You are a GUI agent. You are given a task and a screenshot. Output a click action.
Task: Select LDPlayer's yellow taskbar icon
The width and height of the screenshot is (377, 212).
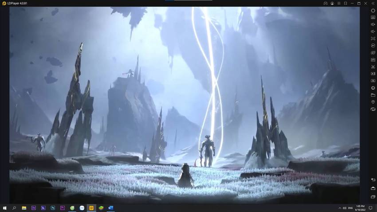coord(91,208)
